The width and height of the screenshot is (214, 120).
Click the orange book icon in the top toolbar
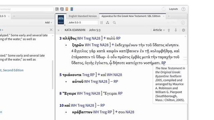(x=67, y=9)
